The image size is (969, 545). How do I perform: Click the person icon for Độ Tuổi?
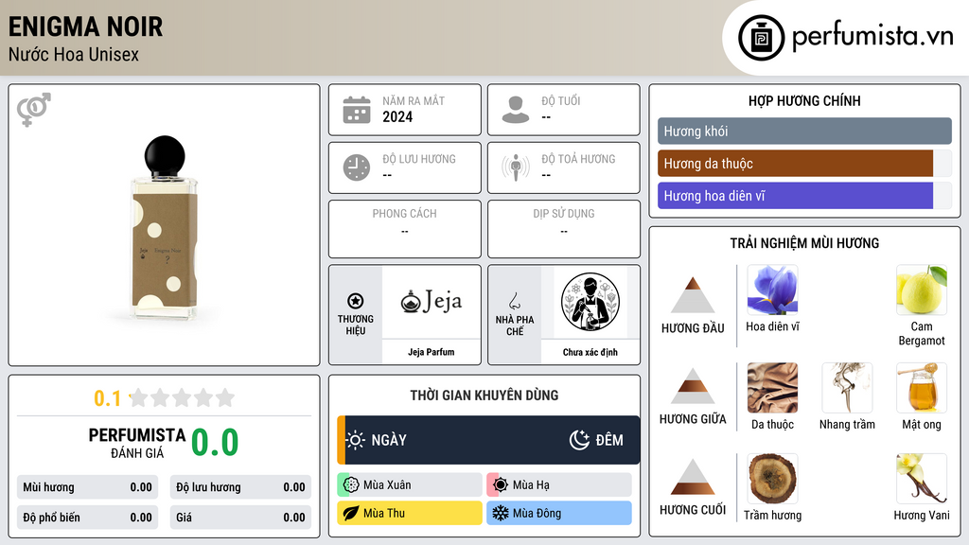point(516,110)
